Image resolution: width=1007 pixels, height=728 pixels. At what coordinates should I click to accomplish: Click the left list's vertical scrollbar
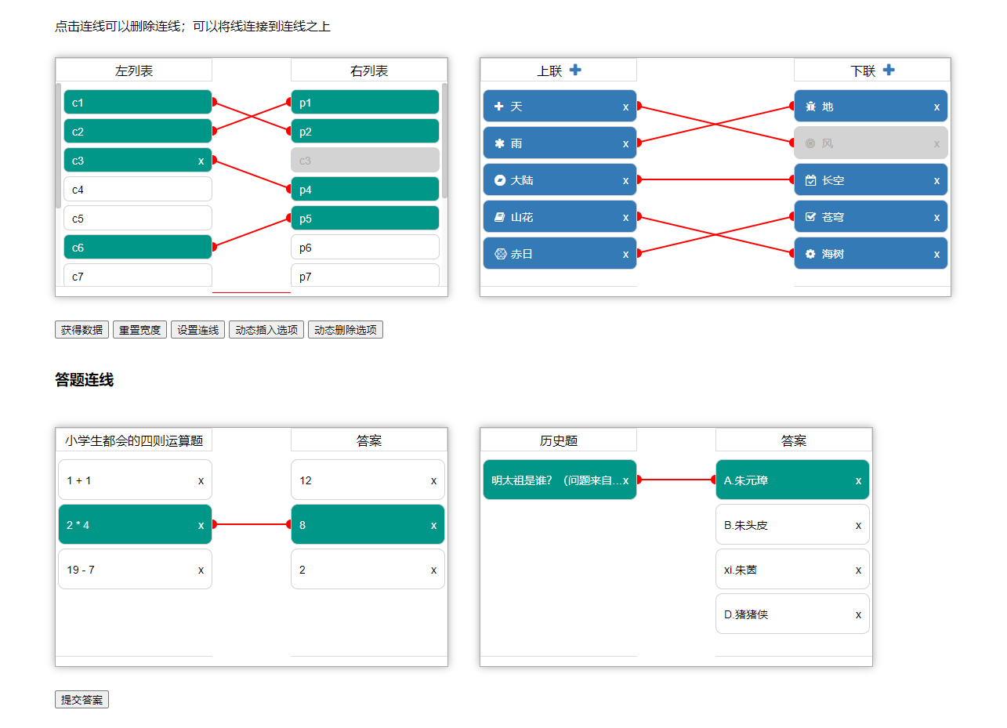59,146
